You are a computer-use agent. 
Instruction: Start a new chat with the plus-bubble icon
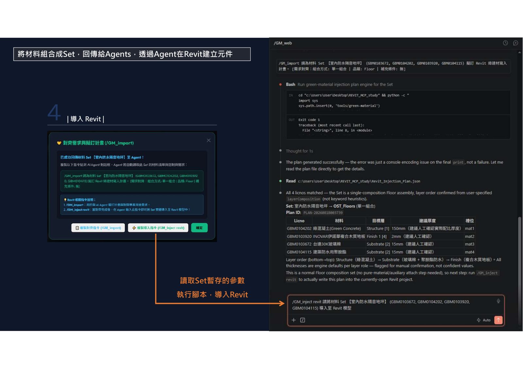(x=515, y=43)
